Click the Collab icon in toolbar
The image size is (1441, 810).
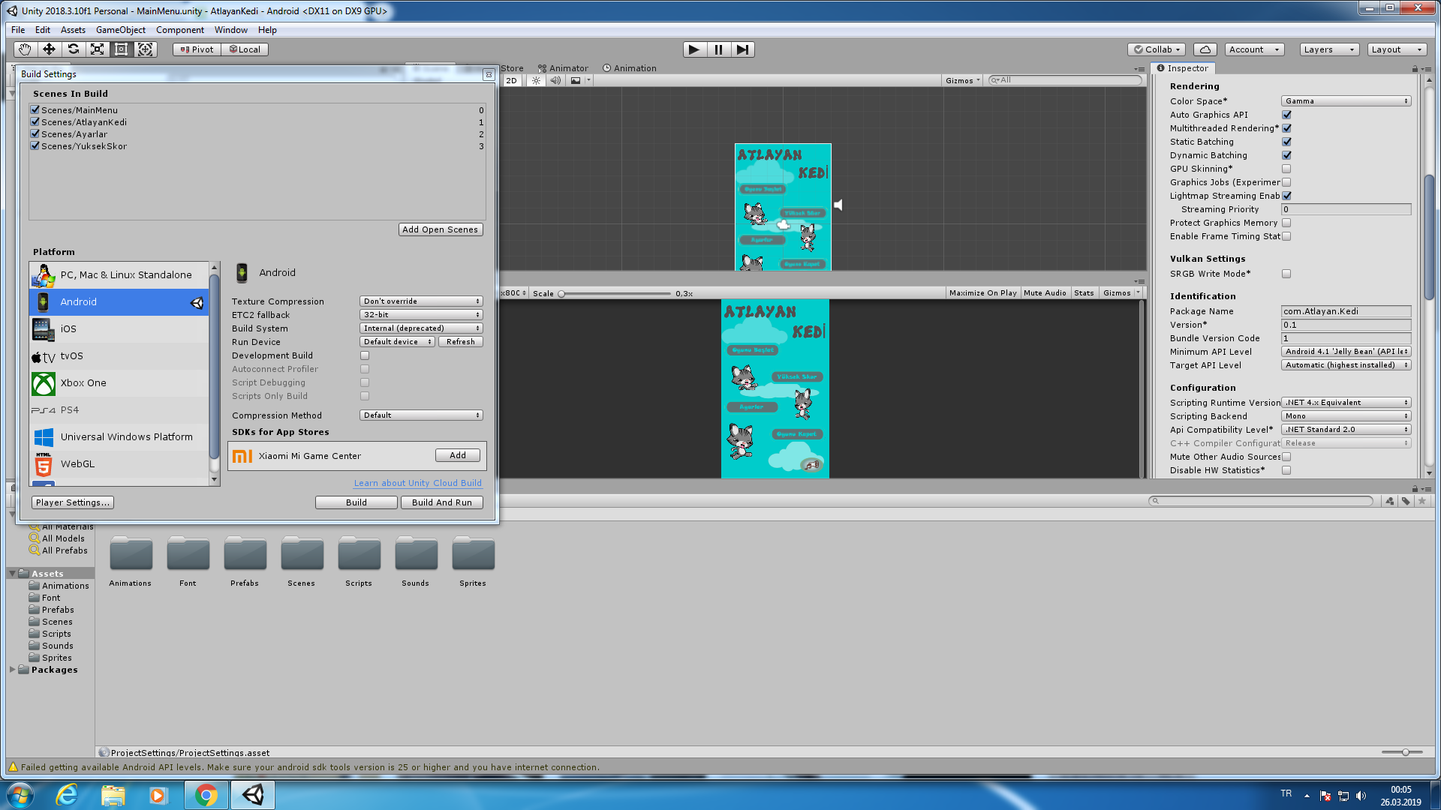1156,49
